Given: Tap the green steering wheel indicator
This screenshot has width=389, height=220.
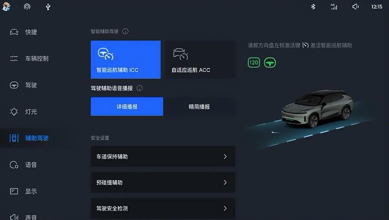Looking at the screenshot, I should [270, 63].
